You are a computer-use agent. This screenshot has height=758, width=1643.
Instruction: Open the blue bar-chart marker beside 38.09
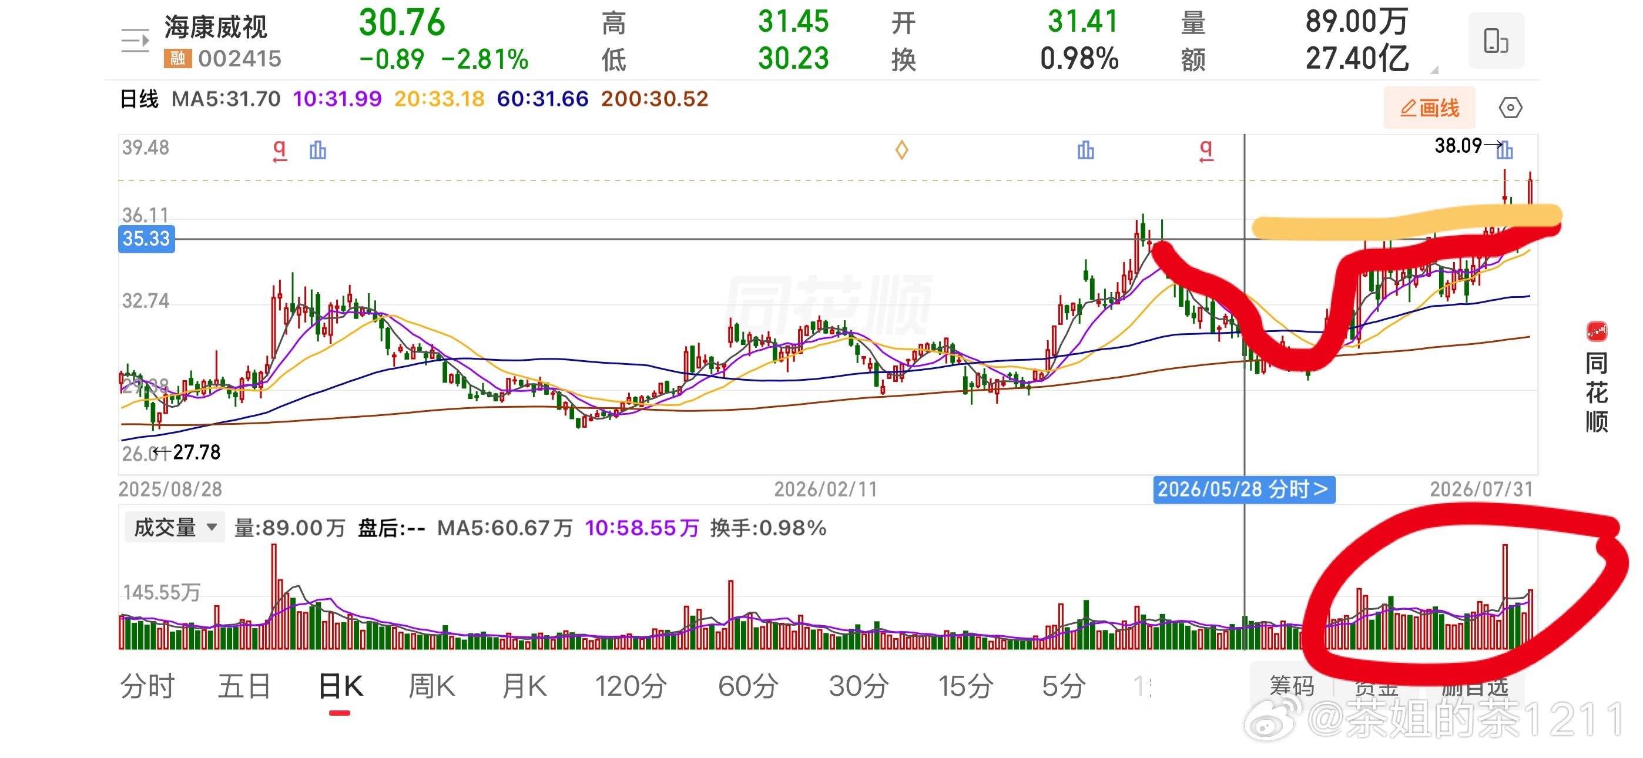tap(1504, 150)
